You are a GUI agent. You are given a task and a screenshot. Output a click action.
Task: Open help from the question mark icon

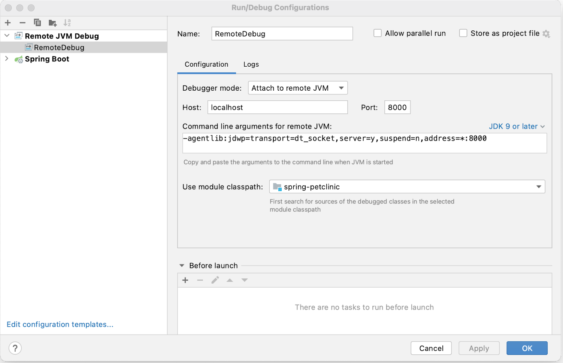coord(15,348)
